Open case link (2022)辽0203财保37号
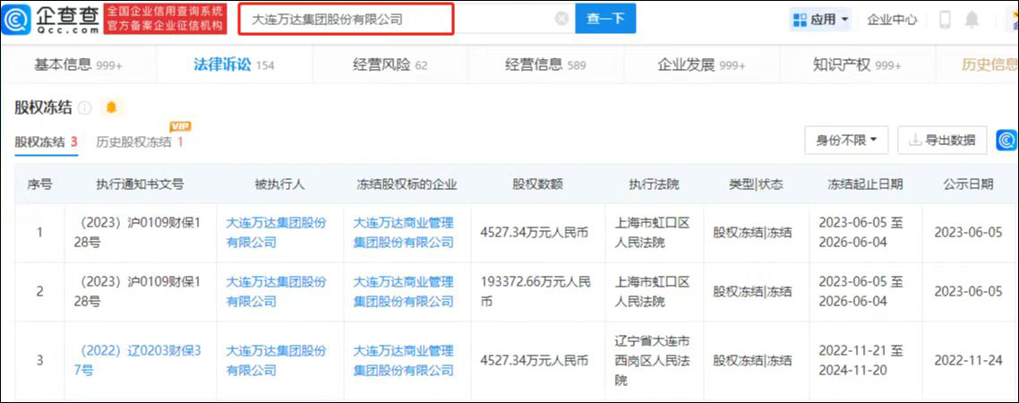The height and width of the screenshot is (403, 1019). (136, 360)
